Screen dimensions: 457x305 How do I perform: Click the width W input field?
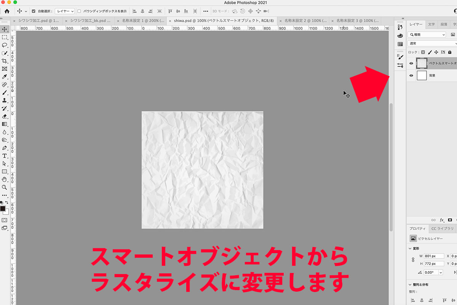(434, 256)
